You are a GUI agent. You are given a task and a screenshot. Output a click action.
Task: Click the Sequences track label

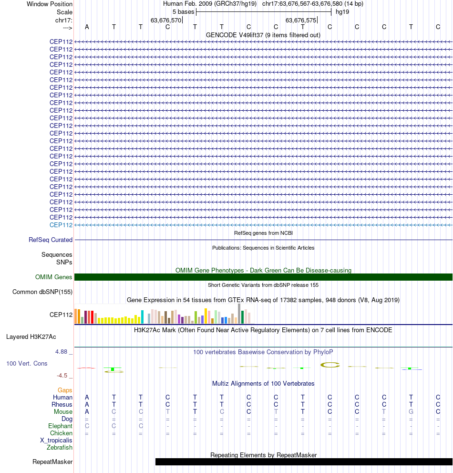point(57,254)
